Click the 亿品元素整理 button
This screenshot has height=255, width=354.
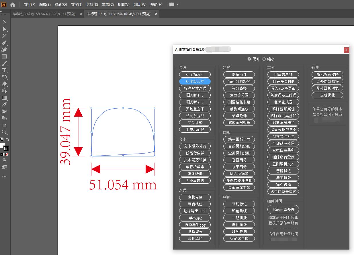283,209
